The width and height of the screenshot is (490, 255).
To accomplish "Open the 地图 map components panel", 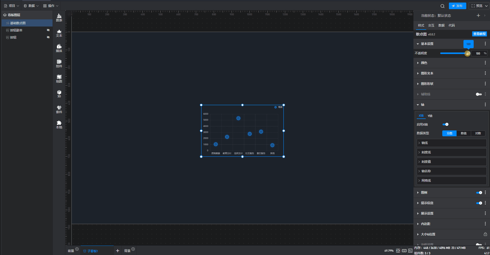I will (x=59, y=79).
